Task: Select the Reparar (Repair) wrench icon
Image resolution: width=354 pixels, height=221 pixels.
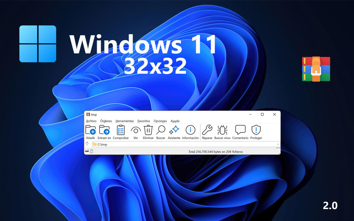Action: pos(207,130)
